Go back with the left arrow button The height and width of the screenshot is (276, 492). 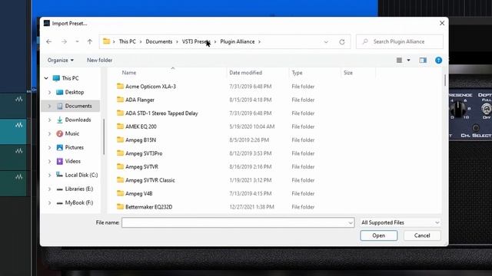pos(49,41)
